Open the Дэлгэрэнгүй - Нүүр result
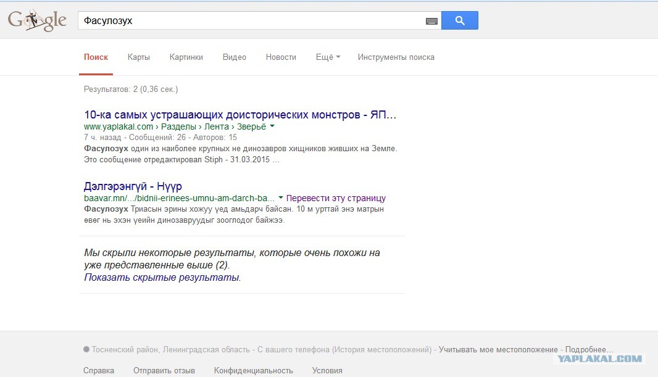This screenshot has width=658, height=377. (133, 186)
